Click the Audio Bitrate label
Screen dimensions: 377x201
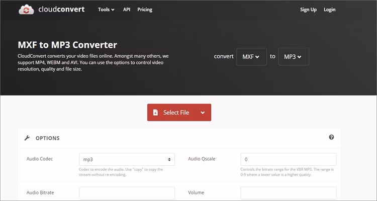pos(40,192)
